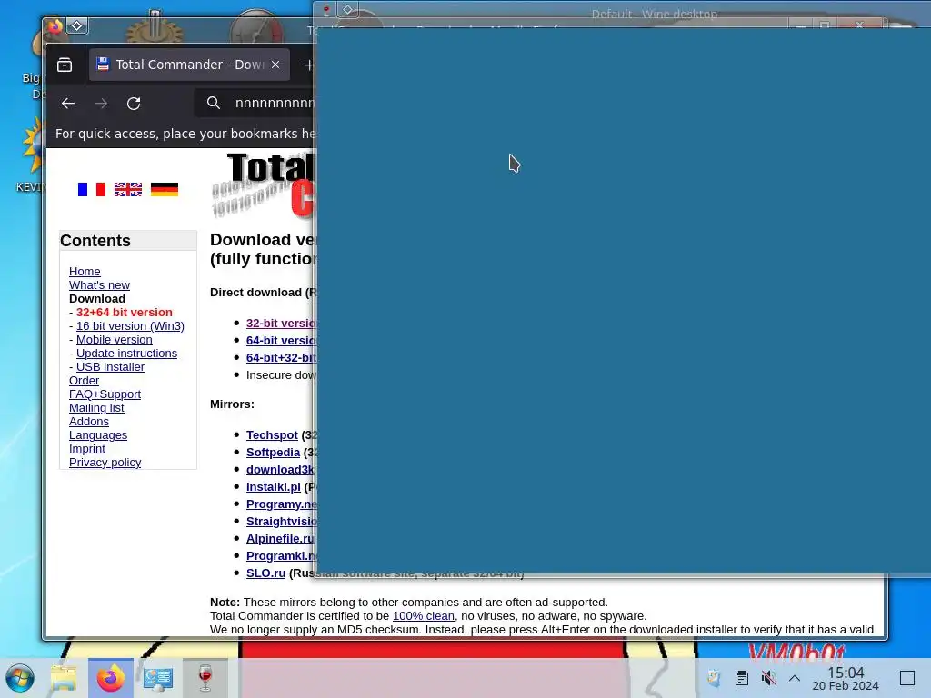931x698 pixels.
Task: Open the SLO.ru mirror link
Action: pyautogui.click(x=266, y=573)
